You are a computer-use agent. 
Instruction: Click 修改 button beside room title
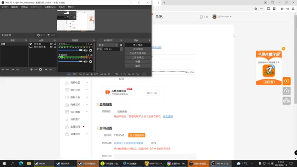point(154,143)
